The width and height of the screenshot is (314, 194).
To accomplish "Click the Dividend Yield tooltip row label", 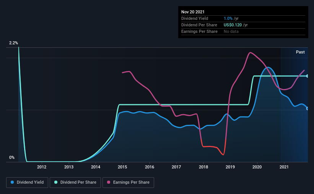I will coord(195,18).
